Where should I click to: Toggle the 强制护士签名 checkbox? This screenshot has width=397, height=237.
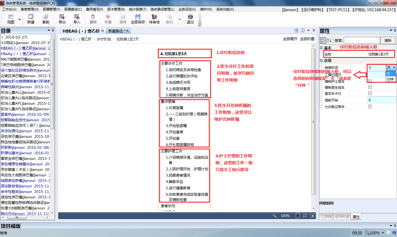coord(370,81)
